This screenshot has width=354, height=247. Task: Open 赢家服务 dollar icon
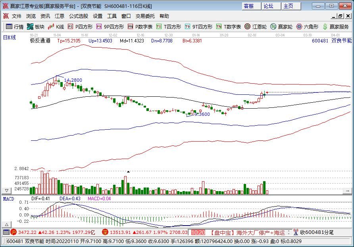(336, 27)
